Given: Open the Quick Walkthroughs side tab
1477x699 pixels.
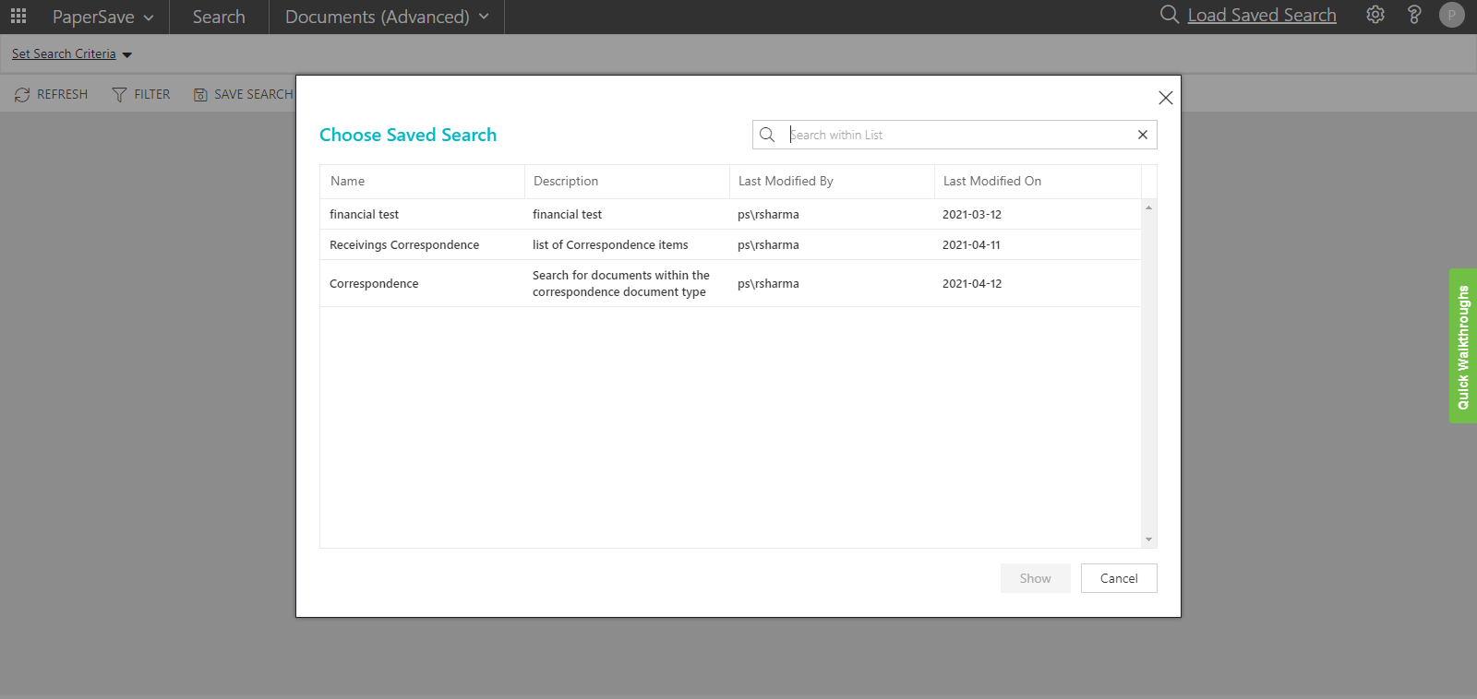Looking at the screenshot, I should point(1463,346).
